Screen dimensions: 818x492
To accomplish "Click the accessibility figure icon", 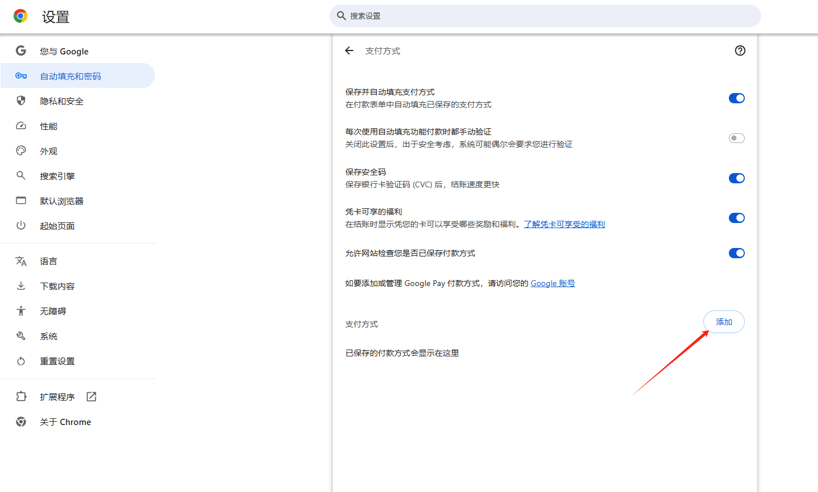I will coord(21,311).
